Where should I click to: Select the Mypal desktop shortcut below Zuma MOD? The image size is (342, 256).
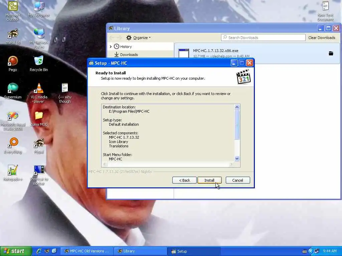39,146
